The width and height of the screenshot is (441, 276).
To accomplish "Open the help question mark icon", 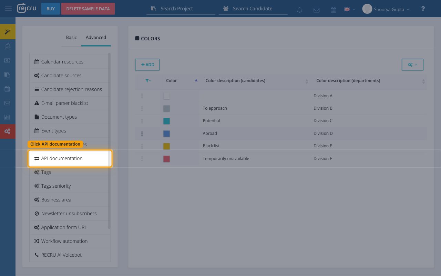I will [423, 9].
